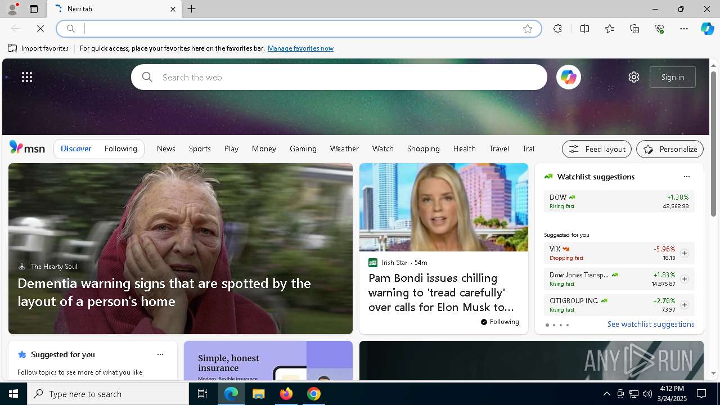This screenshot has height=405, width=720.
Task: Open the Browser essentials heart icon
Action: point(659,29)
